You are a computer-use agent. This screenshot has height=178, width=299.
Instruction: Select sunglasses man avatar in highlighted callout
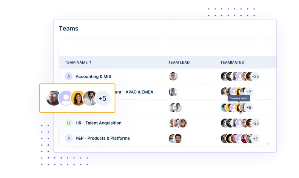(54, 98)
